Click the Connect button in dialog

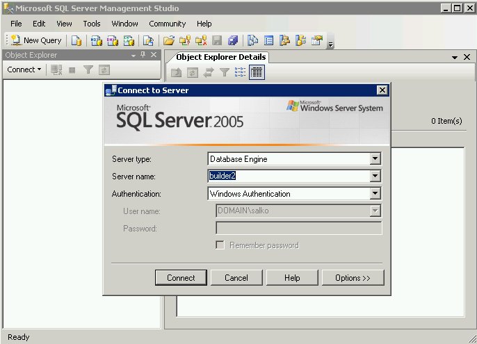[181, 278]
